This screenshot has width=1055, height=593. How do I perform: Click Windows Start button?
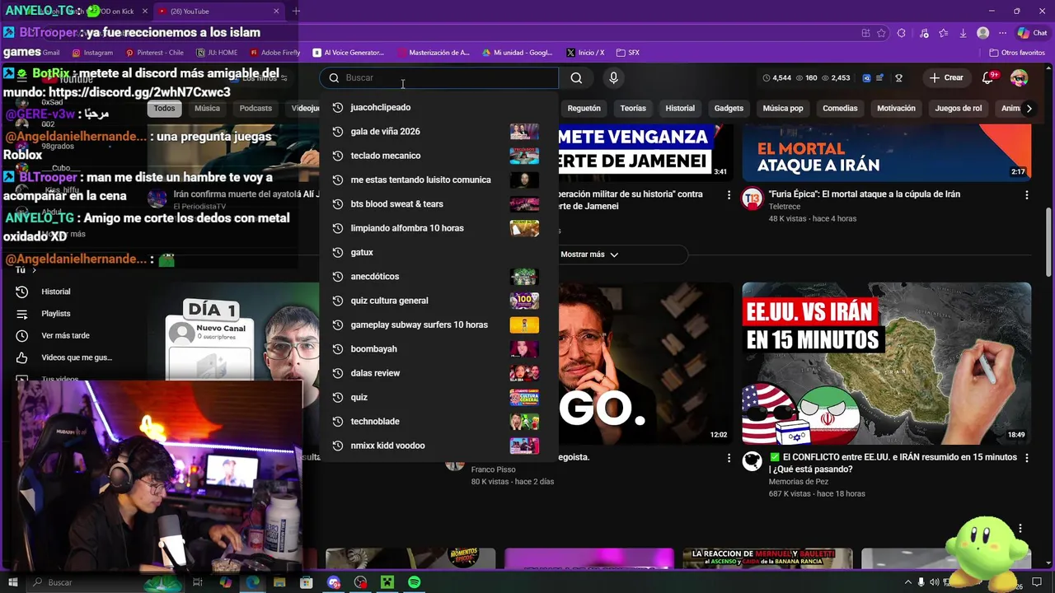(12, 582)
